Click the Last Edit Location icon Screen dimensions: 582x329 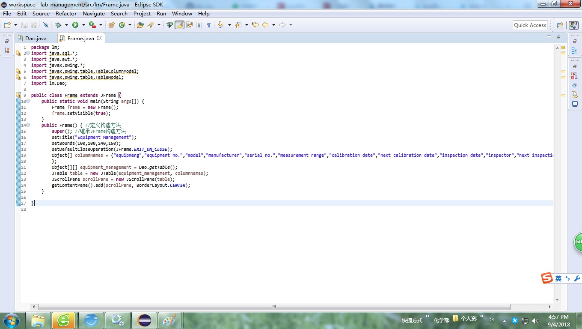pyautogui.click(x=255, y=25)
